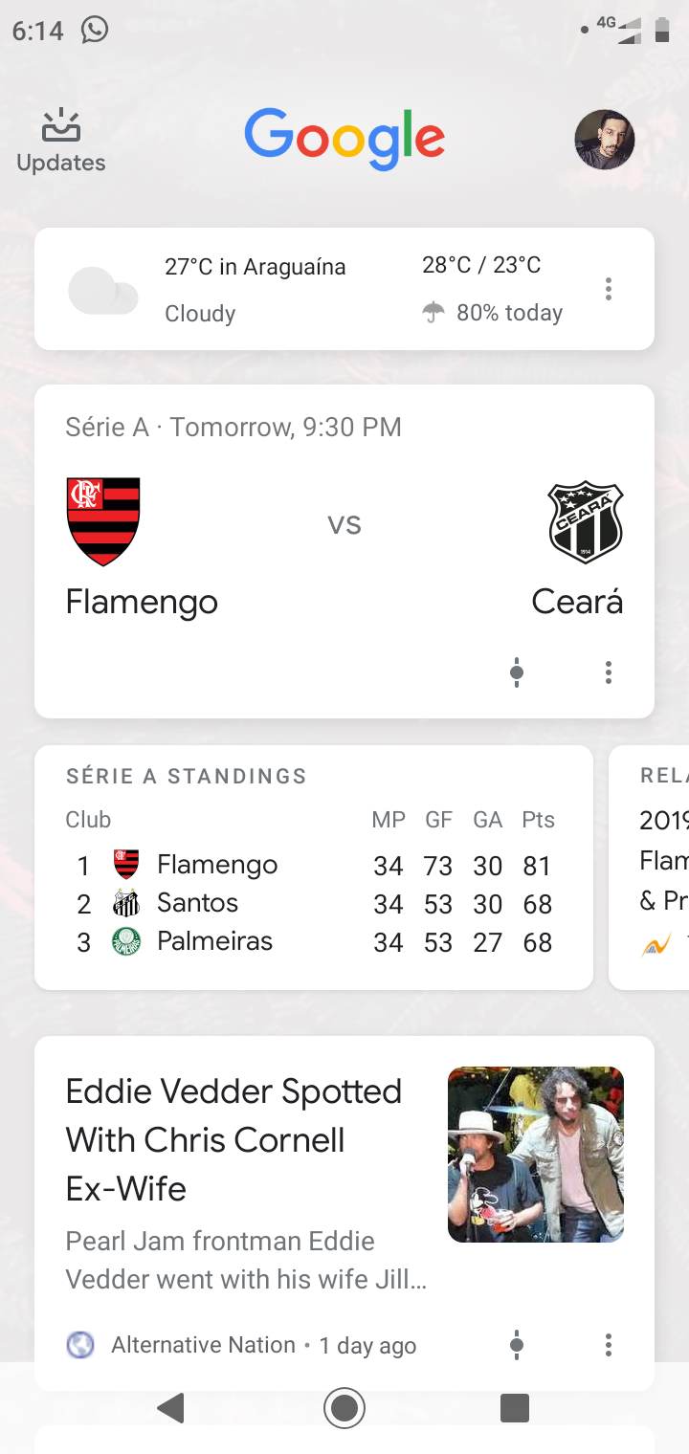Tap the Flamengo club crest
This screenshot has height=1454, width=689.
coord(103,521)
